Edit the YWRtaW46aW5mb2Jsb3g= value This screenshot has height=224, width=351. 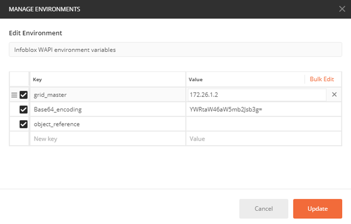click(263, 110)
